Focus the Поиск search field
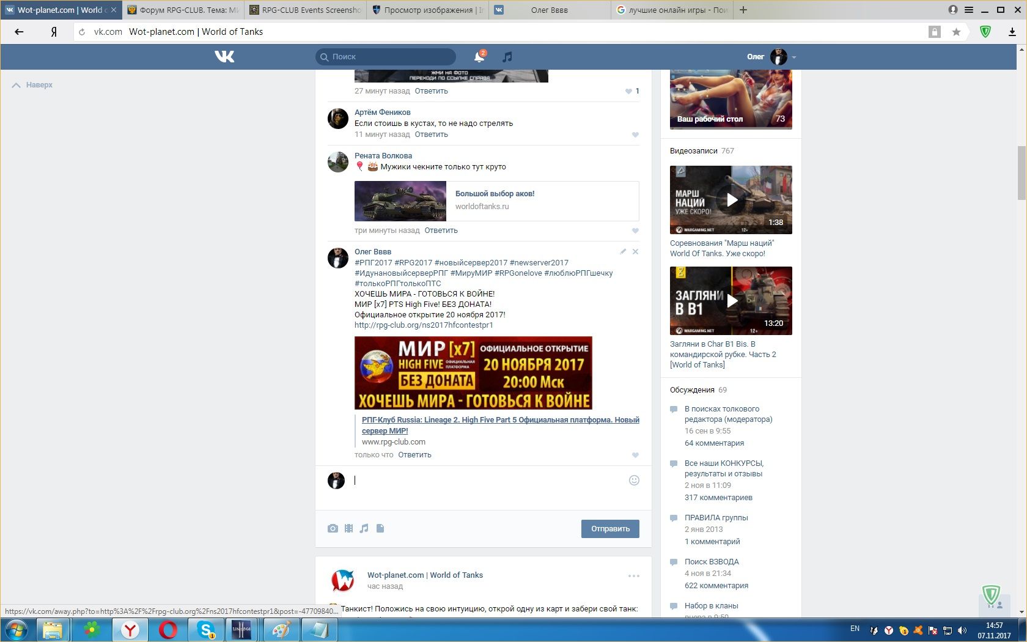Screen dimensions: 1027x642 (x=386, y=56)
